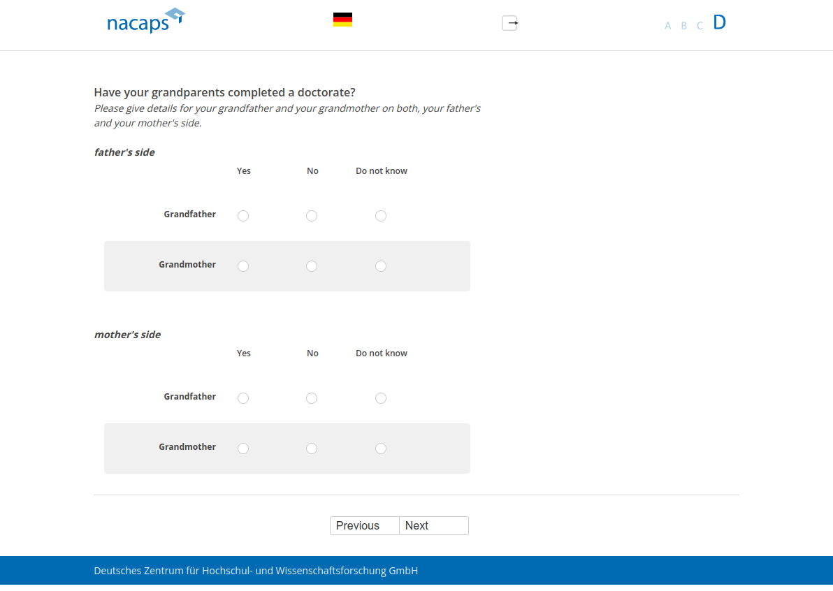Click the nacaps logo
The width and height of the screenshot is (833, 591).
point(145,21)
